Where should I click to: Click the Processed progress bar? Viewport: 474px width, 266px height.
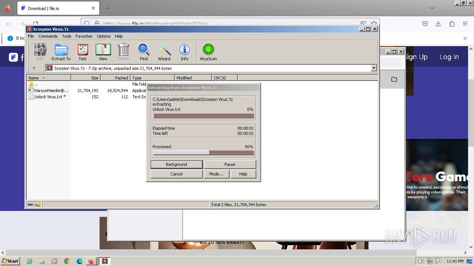click(204, 153)
